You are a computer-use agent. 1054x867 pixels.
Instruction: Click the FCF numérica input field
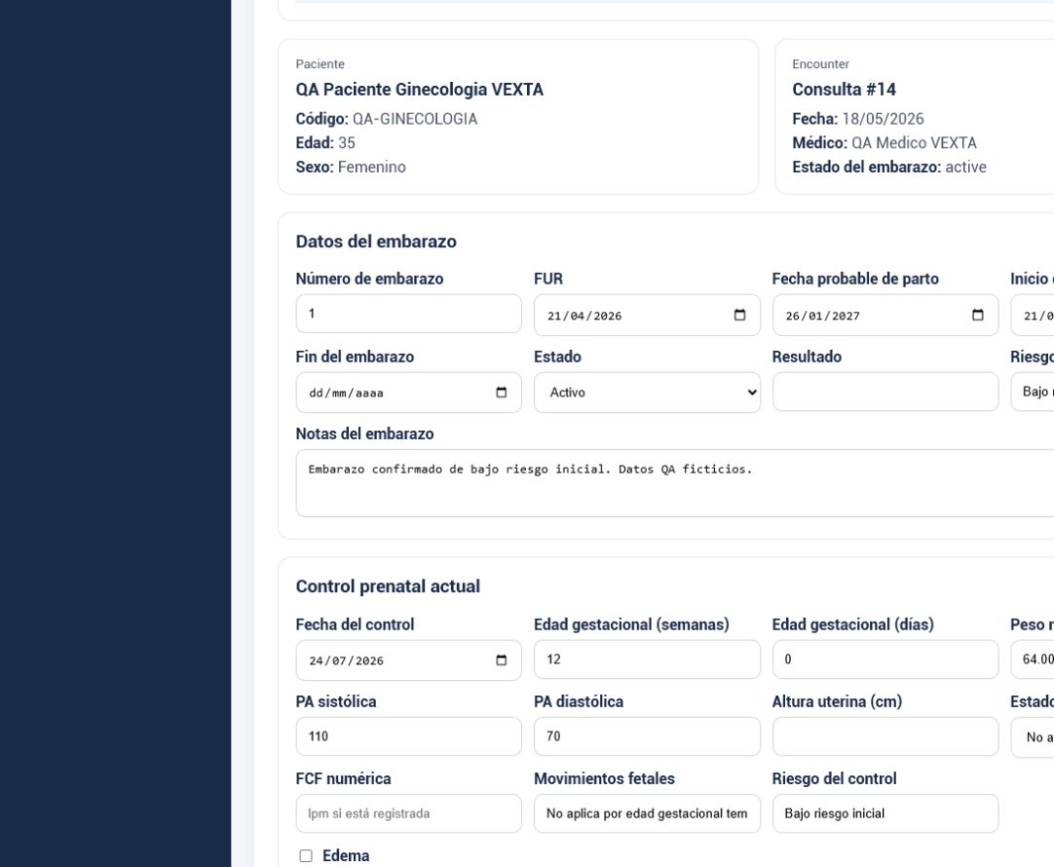click(x=409, y=813)
